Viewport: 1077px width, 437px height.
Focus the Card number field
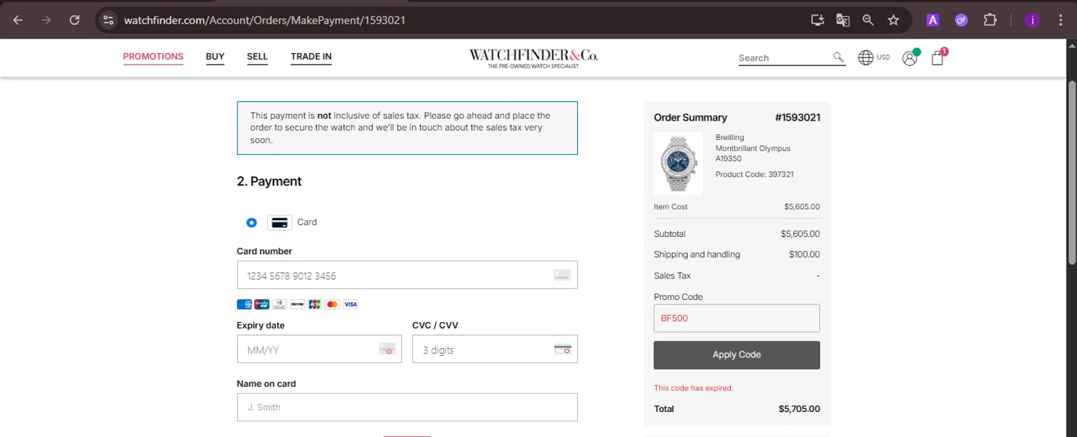tap(407, 275)
